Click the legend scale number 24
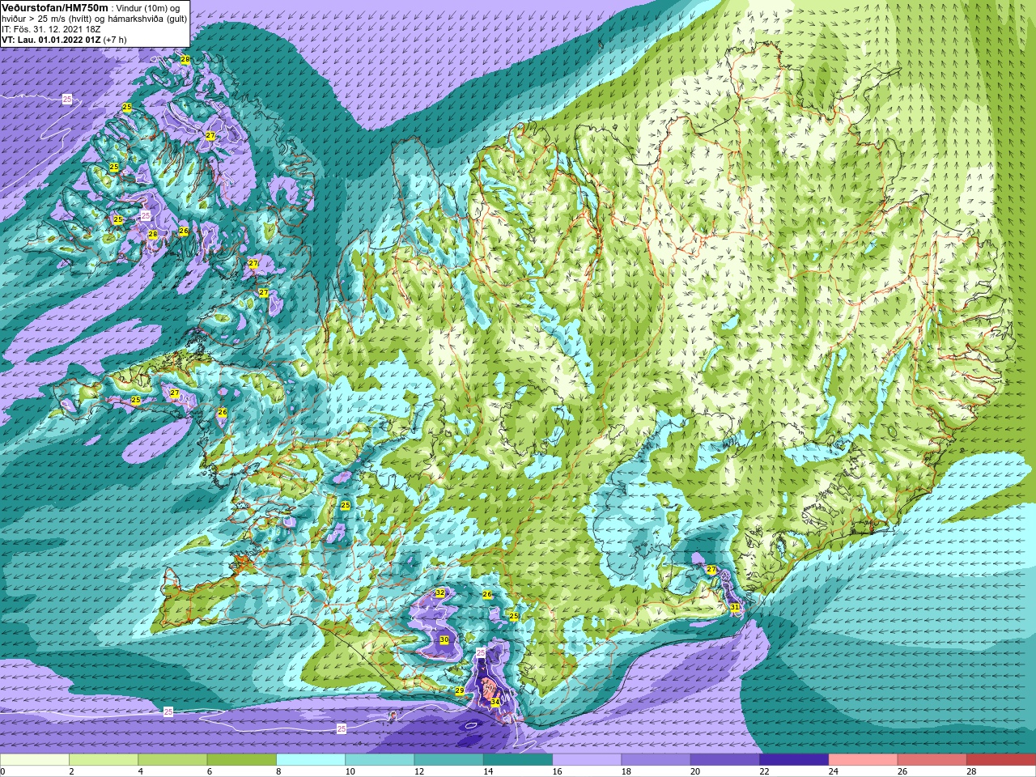Viewport: 1036px width, 777px height. 833,771
